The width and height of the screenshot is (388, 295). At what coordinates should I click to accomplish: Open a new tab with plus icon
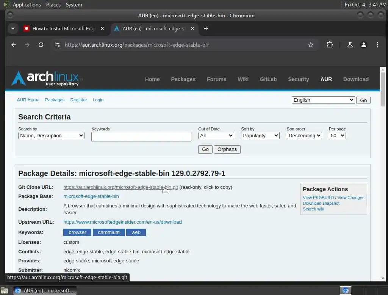tap(206, 28)
